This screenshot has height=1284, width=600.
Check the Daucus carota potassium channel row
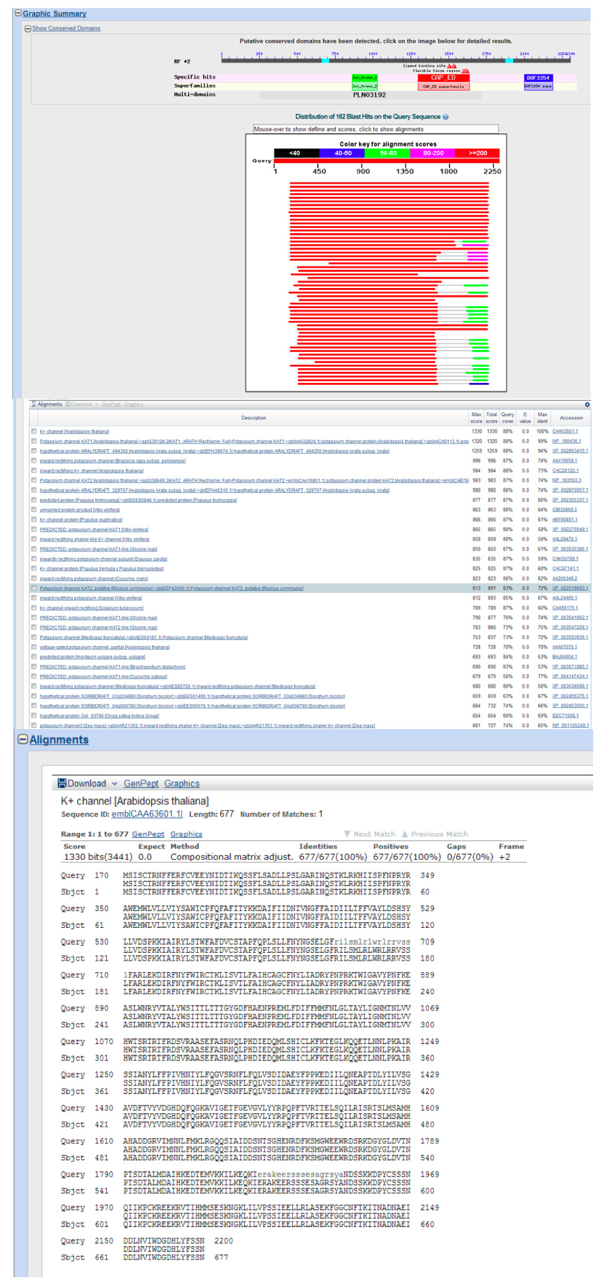(x=34, y=559)
